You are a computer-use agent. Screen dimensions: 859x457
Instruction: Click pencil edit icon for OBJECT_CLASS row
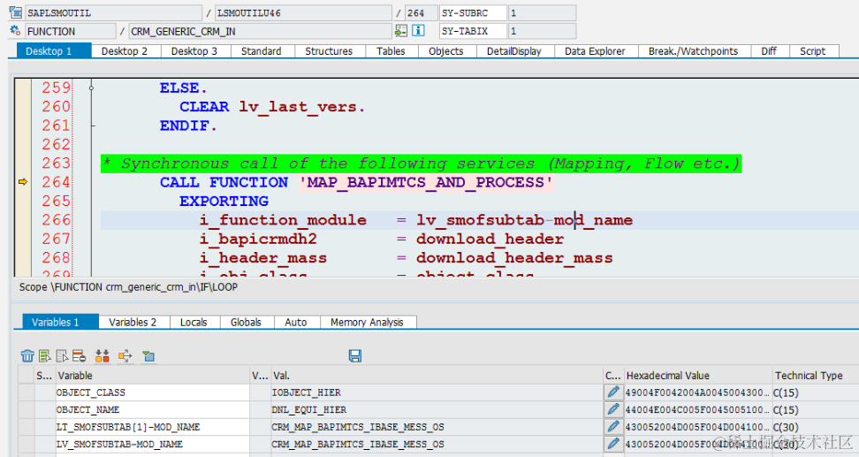(613, 392)
